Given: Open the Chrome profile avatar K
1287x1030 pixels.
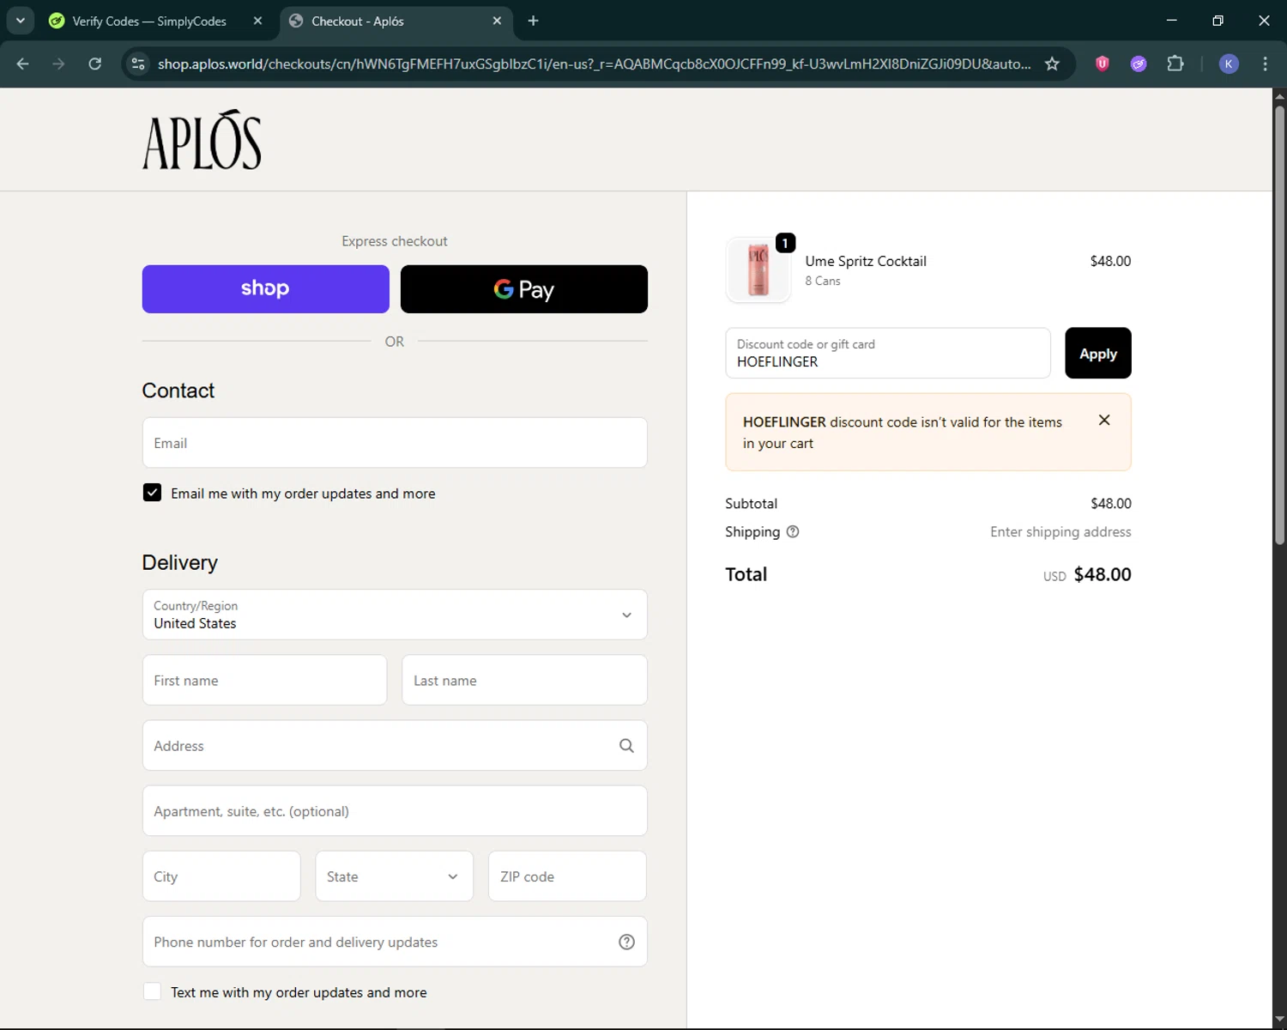Looking at the screenshot, I should [x=1229, y=64].
